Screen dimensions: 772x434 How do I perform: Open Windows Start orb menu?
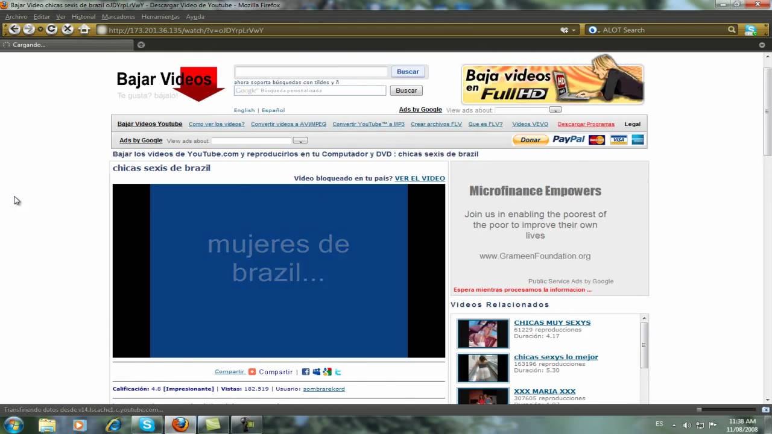tap(13, 425)
